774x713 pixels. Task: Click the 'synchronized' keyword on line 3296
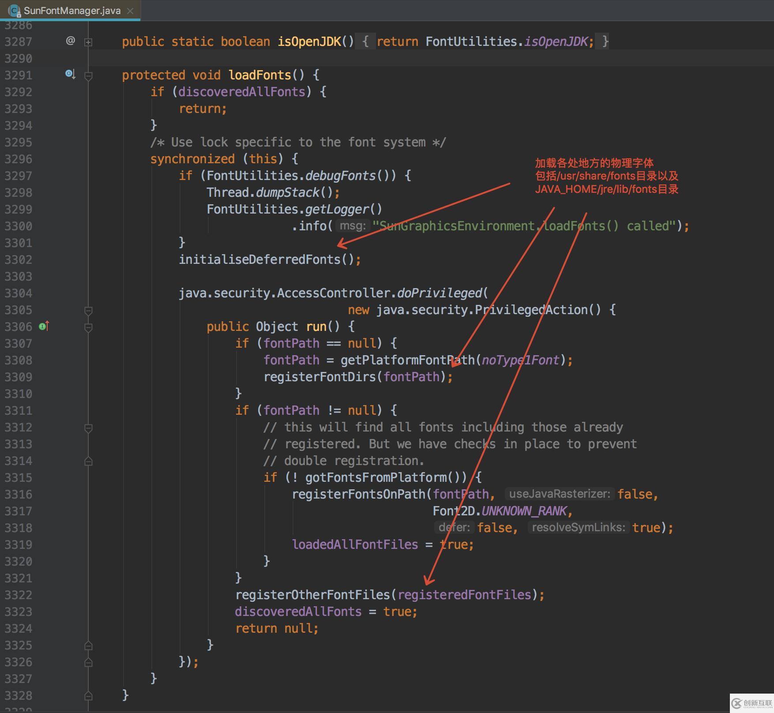(192, 159)
